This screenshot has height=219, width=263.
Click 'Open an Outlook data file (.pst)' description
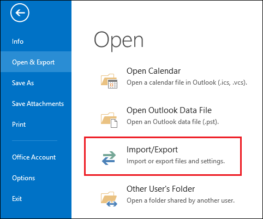tap(172, 122)
